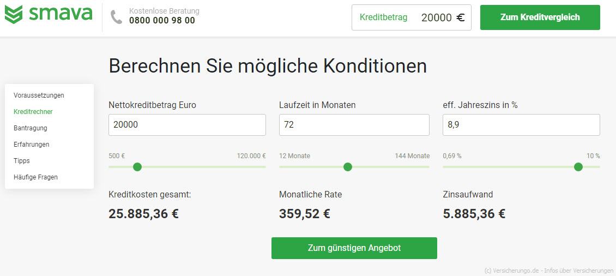The width and height of the screenshot is (616, 276).
Task: Go to Bantragung sidebar item
Action: point(30,128)
